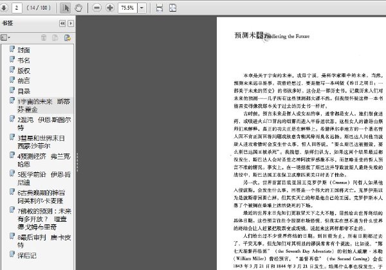The height and width of the screenshot is (270, 386).
Task: Click bookmark icon beside 8最后审判
Action: [x=12, y=236]
